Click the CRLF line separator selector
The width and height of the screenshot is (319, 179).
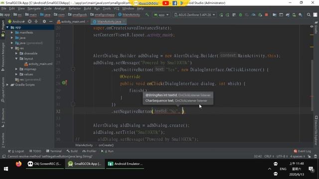point(269,156)
